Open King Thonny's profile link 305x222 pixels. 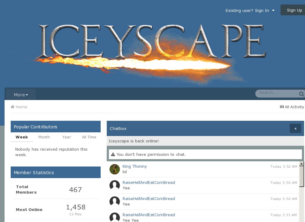point(135,166)
